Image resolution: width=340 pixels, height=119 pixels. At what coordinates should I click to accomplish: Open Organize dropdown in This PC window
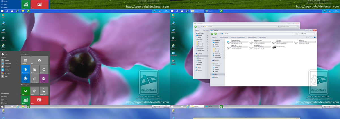pyautogui.click(x=214, y=37)
